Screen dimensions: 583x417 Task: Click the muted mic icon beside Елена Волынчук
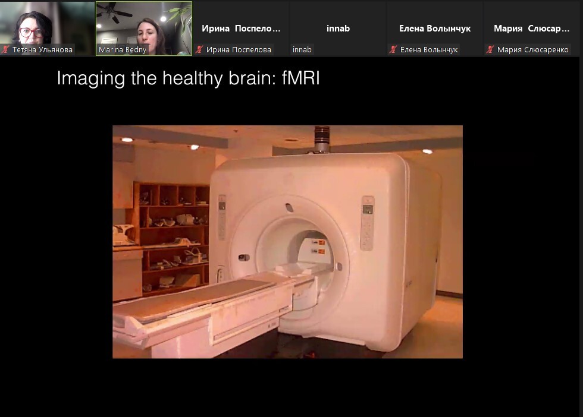coord(393,50)
